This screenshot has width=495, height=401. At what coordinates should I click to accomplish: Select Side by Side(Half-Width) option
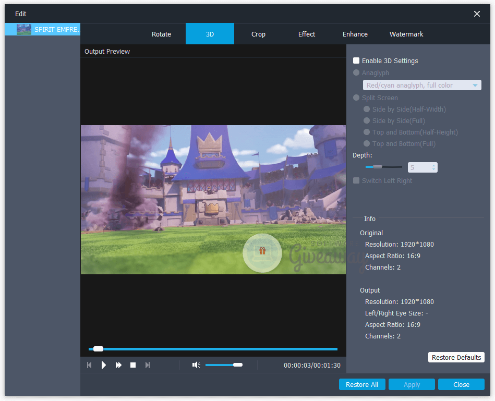(367, 109)
